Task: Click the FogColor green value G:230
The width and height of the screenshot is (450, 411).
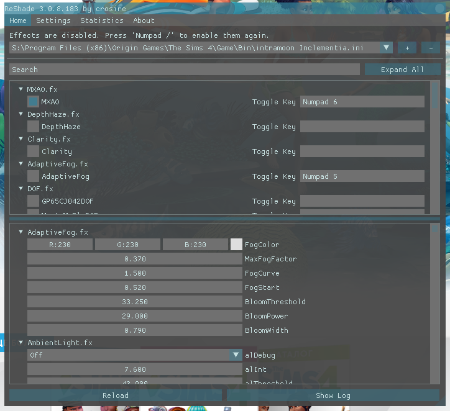Action: click(127, 245)
